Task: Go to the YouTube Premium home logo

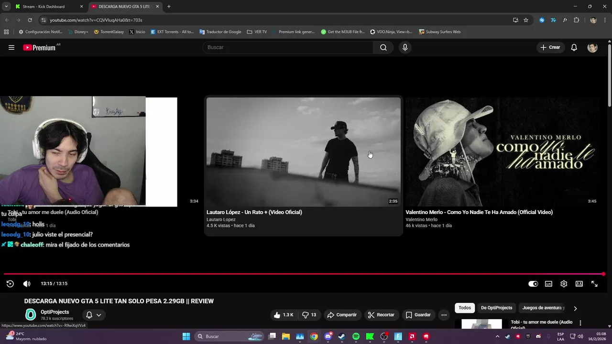Action: [x=40, y=47]
